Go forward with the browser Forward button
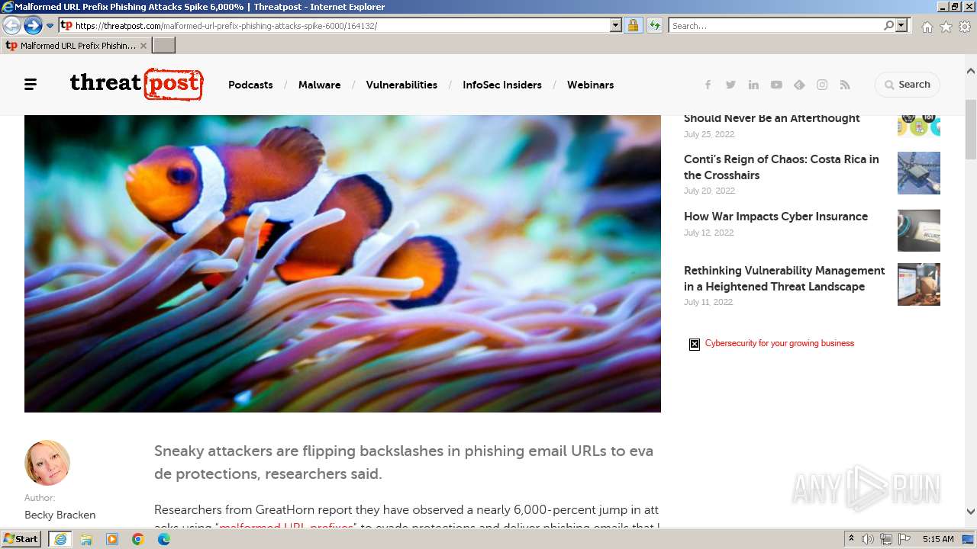 [x=33, y=25]
